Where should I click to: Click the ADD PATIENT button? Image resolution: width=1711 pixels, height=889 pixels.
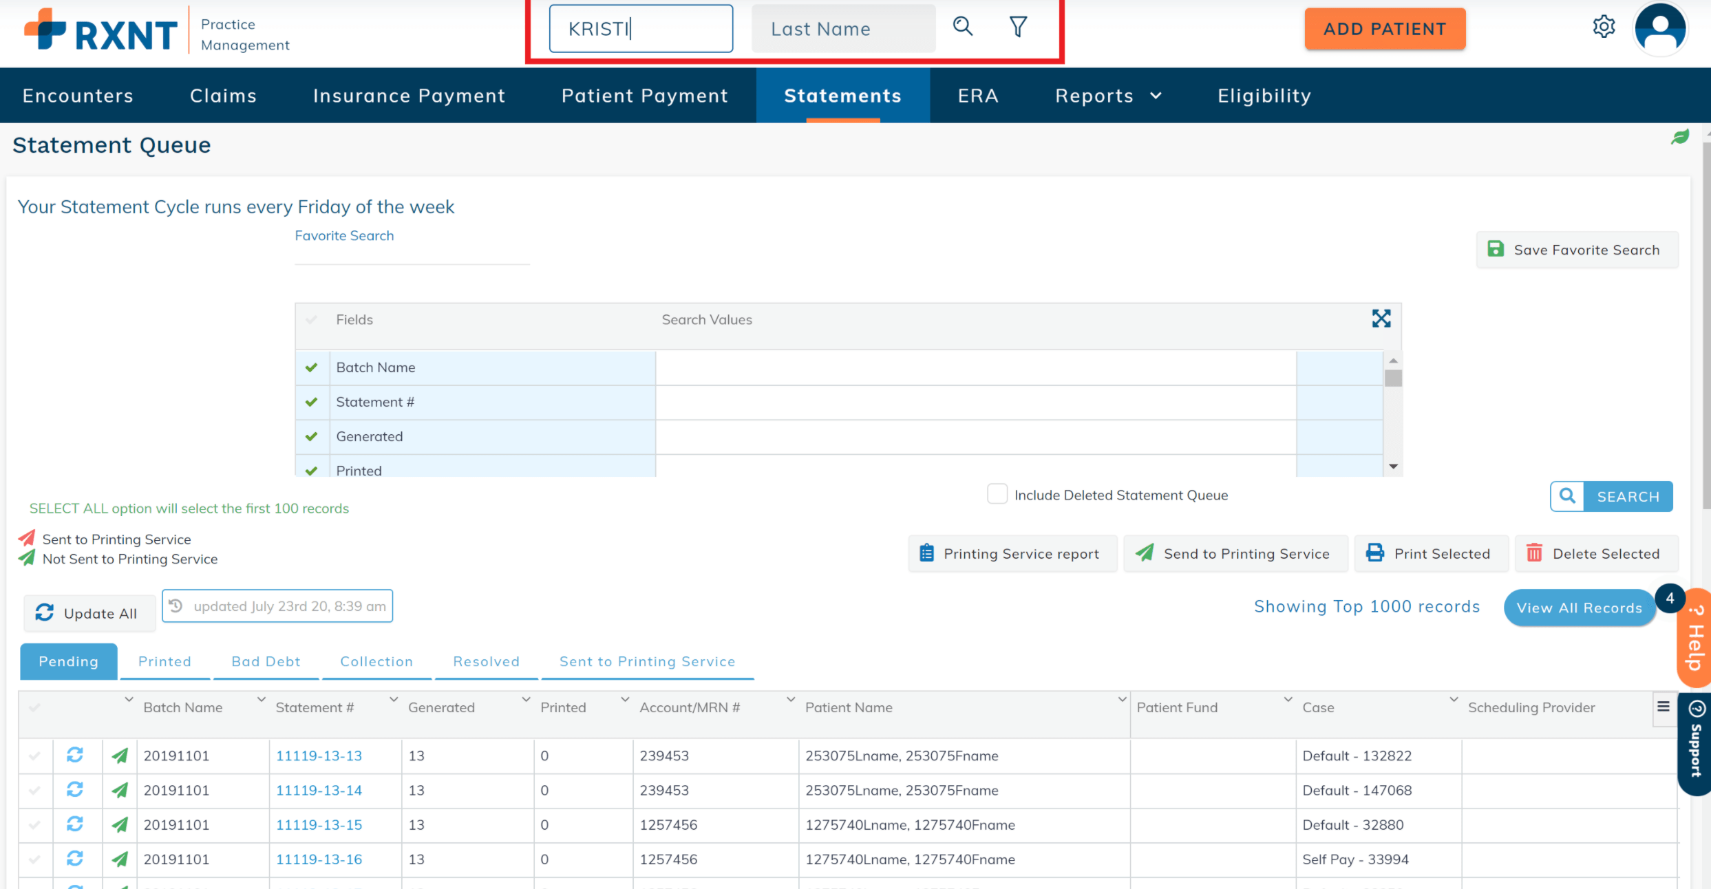pyautogui.click(x=1384, y=28)
